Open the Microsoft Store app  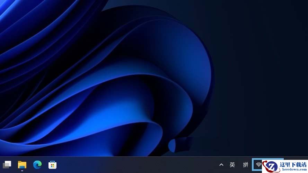[x=52, y=165]
